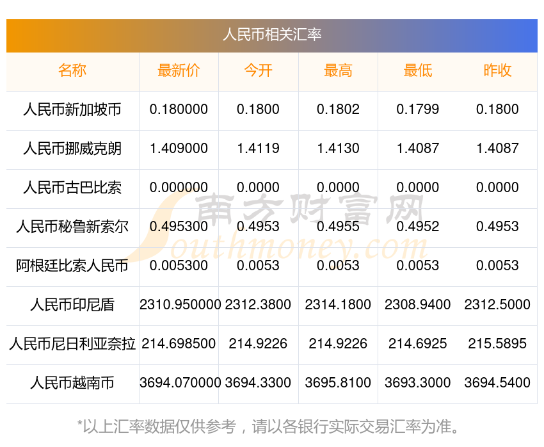Click the 人民币新加坡币 row name

(72, 110)
